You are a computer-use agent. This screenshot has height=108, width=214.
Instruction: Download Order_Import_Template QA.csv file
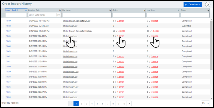77,21
